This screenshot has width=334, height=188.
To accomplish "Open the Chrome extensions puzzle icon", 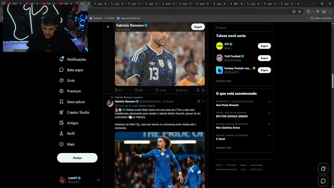I will coord(308,11).
